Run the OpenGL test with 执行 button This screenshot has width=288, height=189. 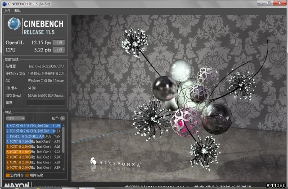click(x=58, y=43)
